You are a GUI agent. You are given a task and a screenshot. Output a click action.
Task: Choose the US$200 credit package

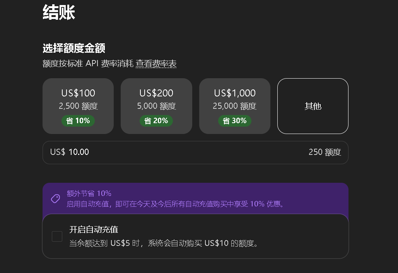(156, 106)
